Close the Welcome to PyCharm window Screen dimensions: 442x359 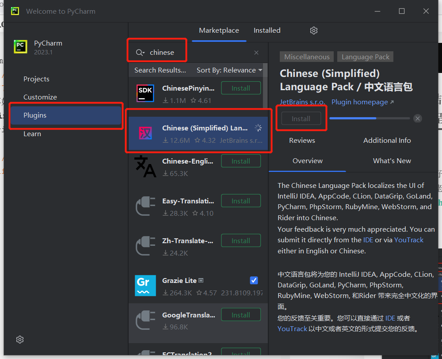426,11
